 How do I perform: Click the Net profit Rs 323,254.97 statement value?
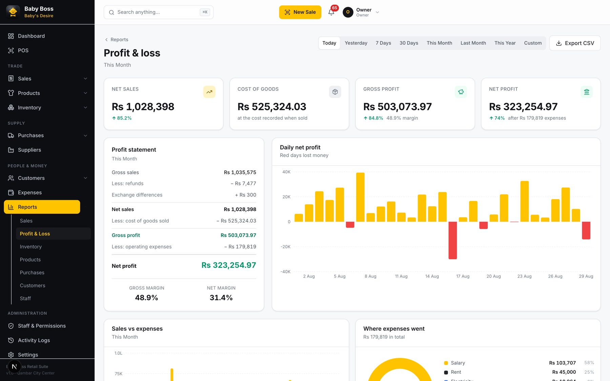(x=229, y=265)
